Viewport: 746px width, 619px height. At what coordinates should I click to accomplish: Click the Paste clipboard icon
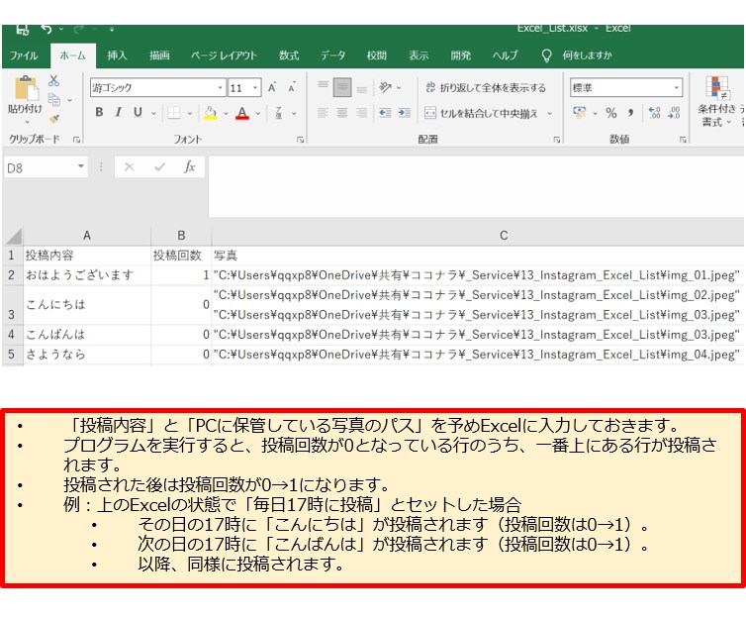(x=26, y=88)
